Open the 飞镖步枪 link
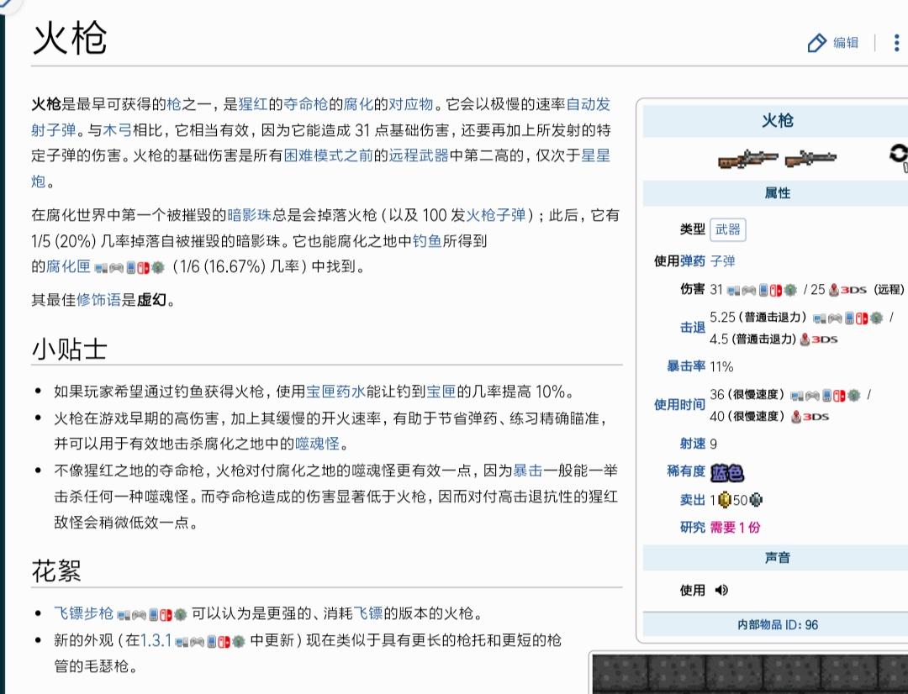908x694 pixels. 83,613
